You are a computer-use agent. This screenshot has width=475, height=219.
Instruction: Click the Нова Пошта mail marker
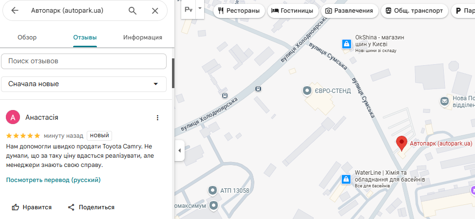(x=445, y=101)
